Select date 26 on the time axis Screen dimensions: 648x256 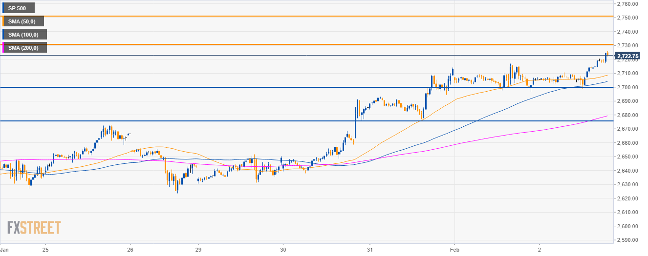tap(130, 249)
